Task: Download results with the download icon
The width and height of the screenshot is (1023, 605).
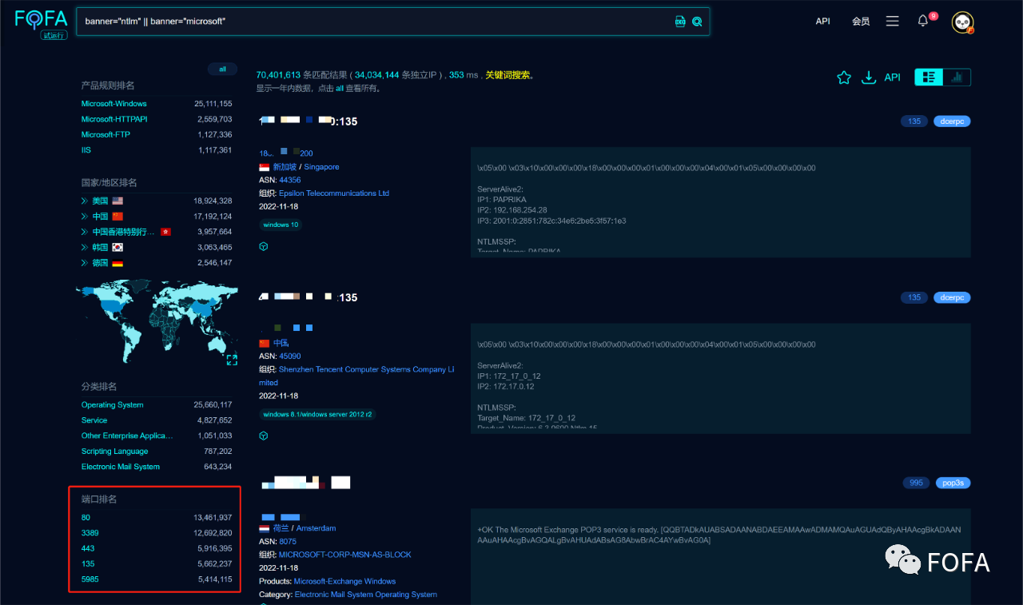Action: pyautogui.click(x=869, y=78)
